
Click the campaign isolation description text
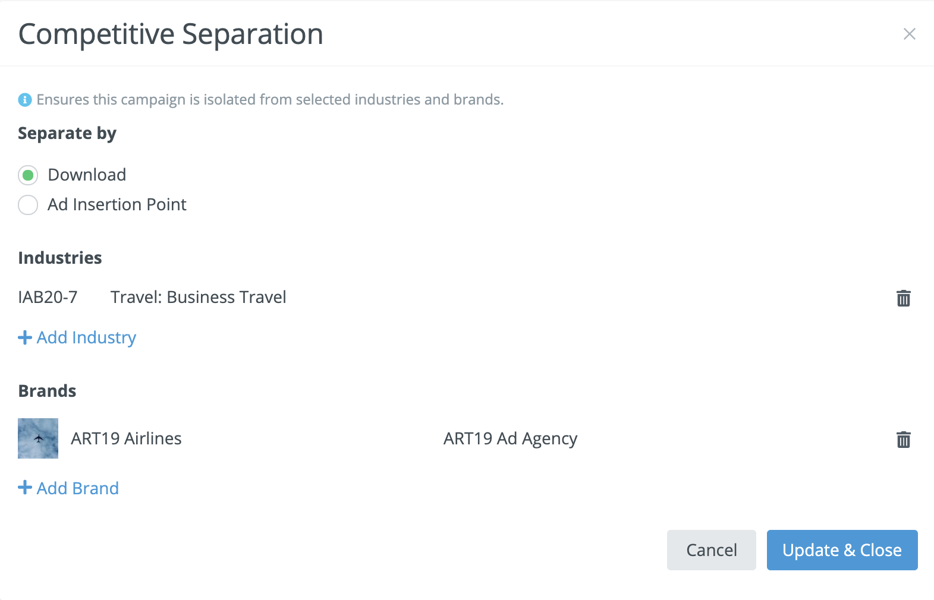tap(270, 100)
